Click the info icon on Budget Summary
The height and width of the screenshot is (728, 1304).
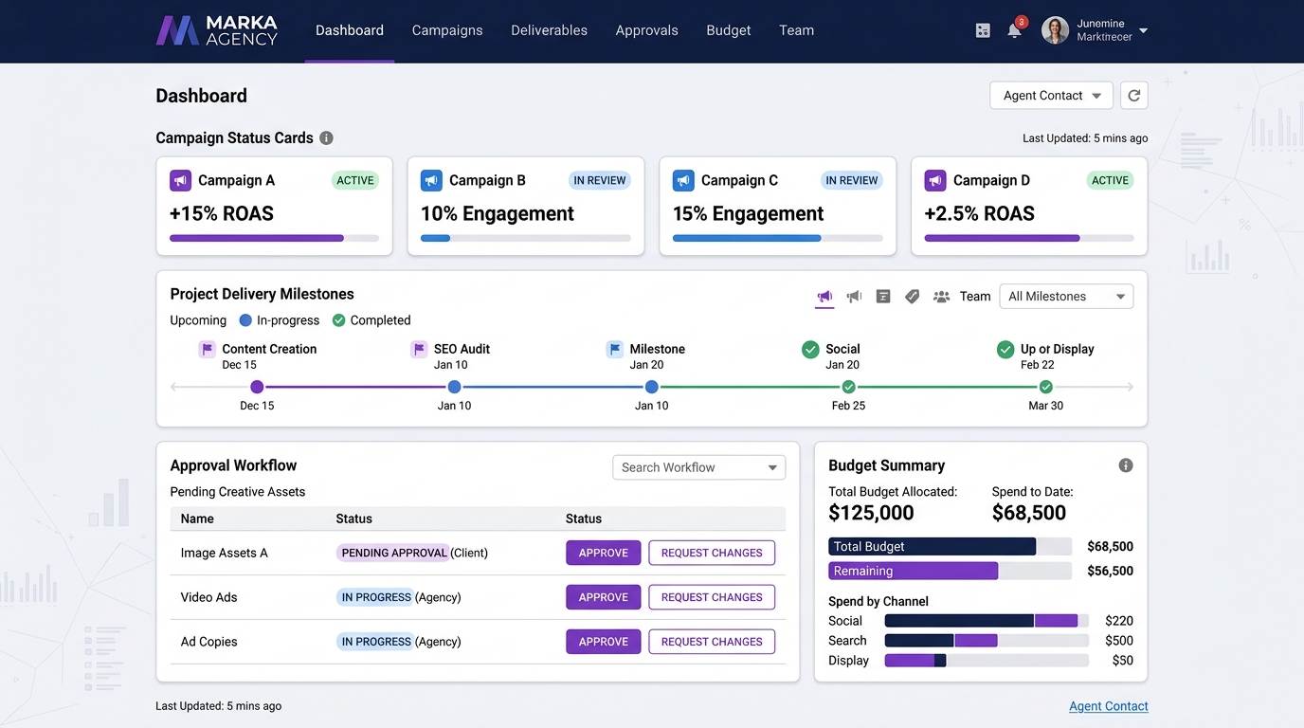1125,464
